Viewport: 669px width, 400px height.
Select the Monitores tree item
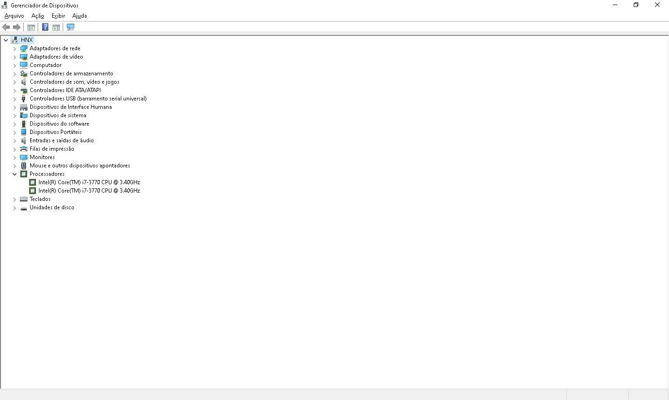click(42, 157)
